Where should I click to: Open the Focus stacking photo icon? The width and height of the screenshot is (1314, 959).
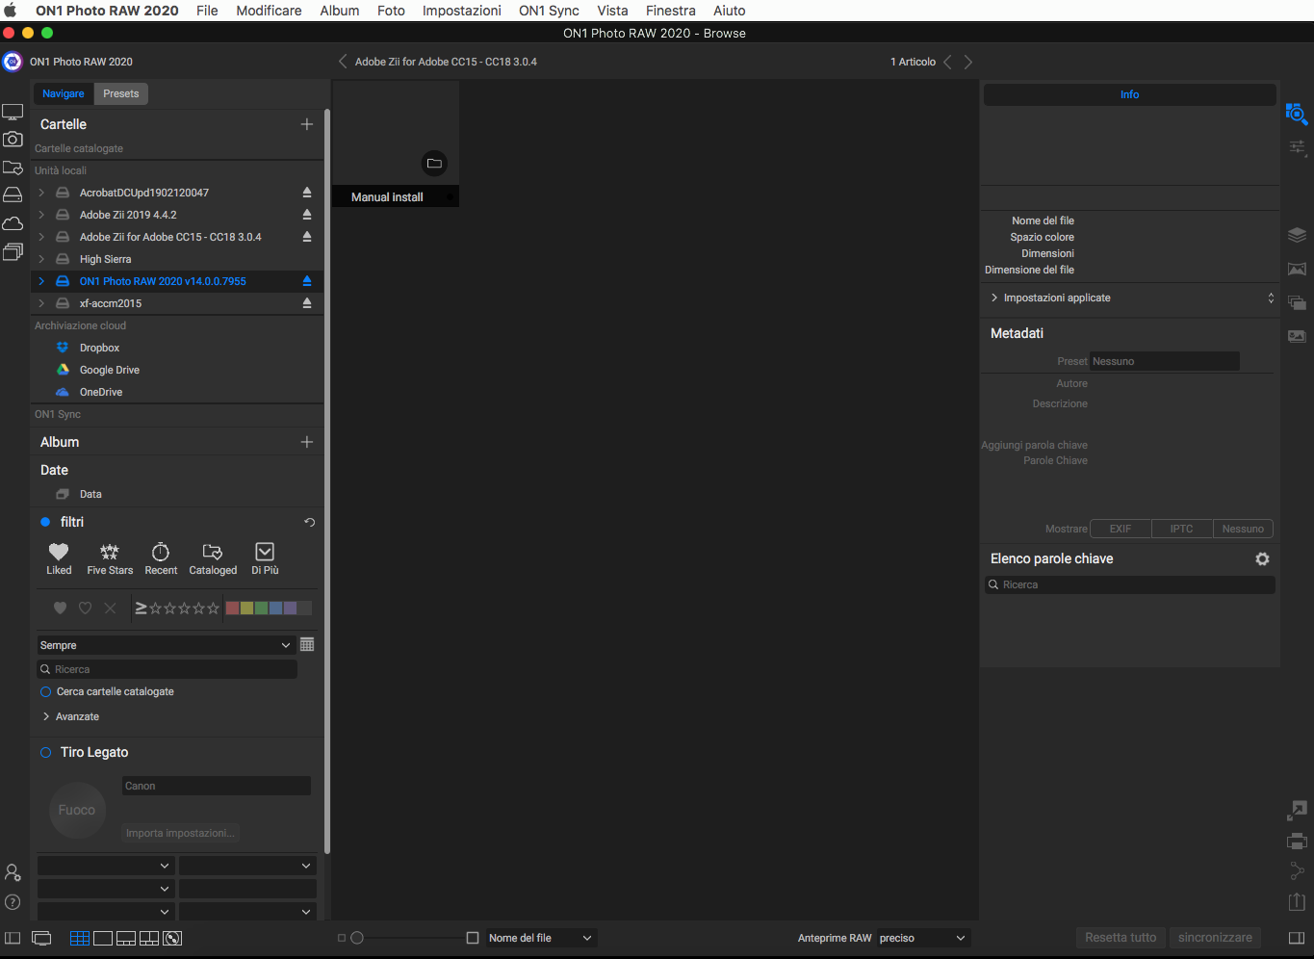[x=1297, y=336]
